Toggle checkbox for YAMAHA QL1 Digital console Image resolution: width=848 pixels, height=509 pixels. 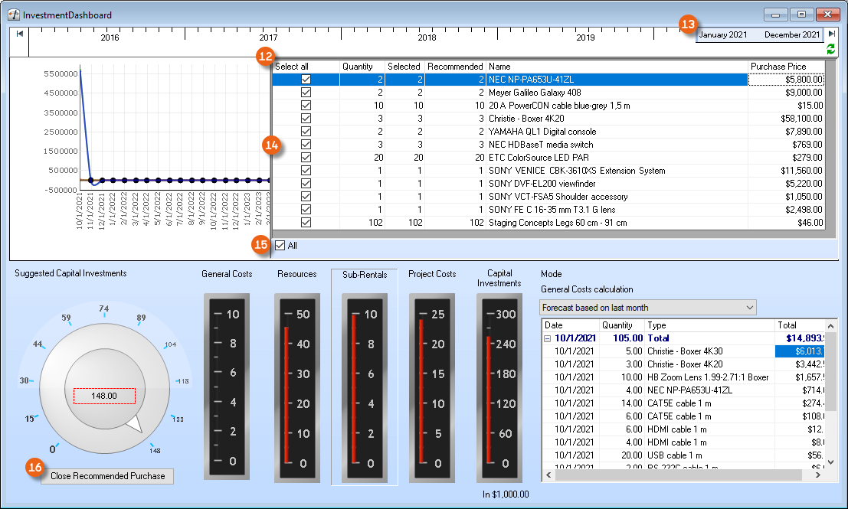(306, 132)
